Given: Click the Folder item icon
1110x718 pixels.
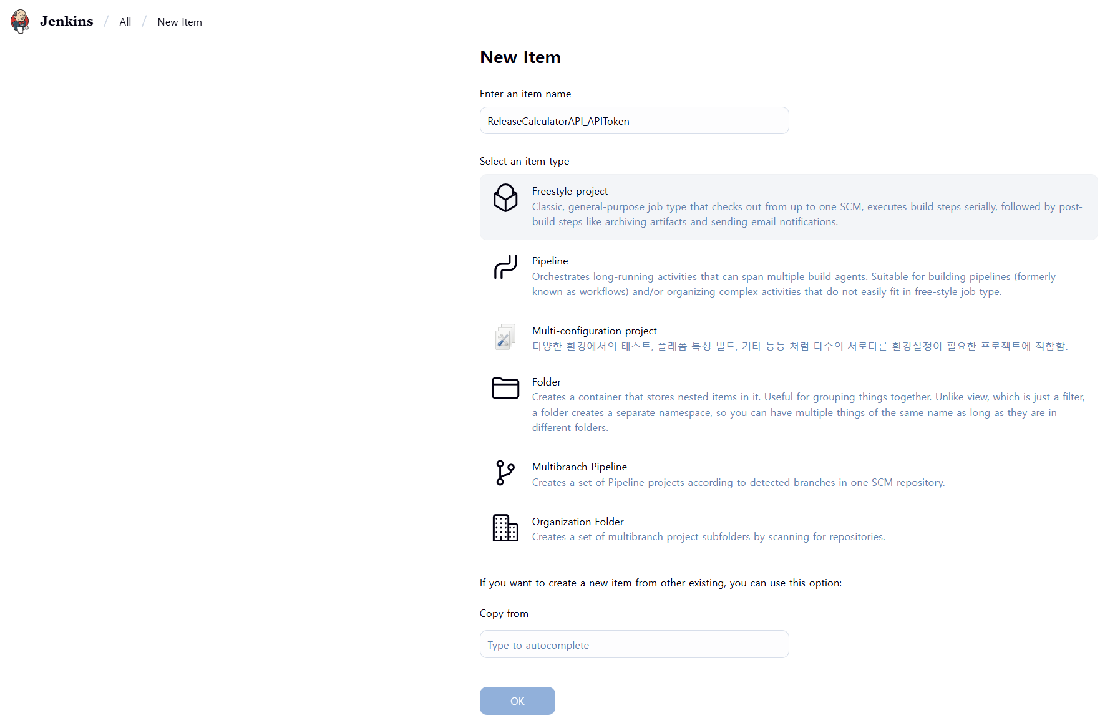Looking at the screenshot, I should coord(505,388).
